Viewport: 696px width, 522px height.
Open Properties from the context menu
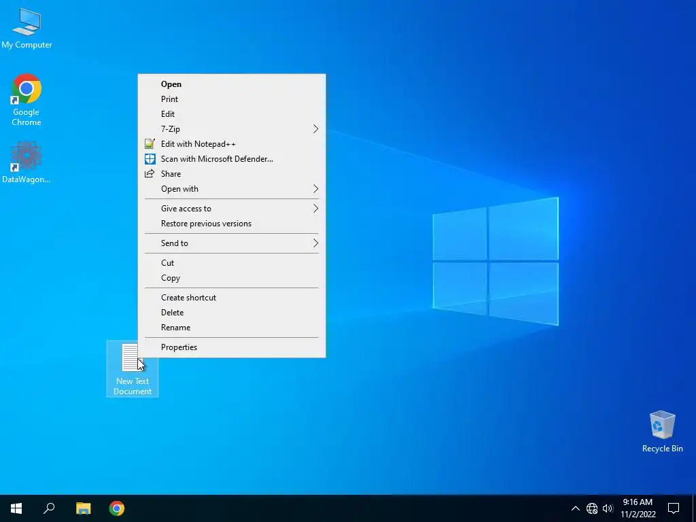coord(232,347)
